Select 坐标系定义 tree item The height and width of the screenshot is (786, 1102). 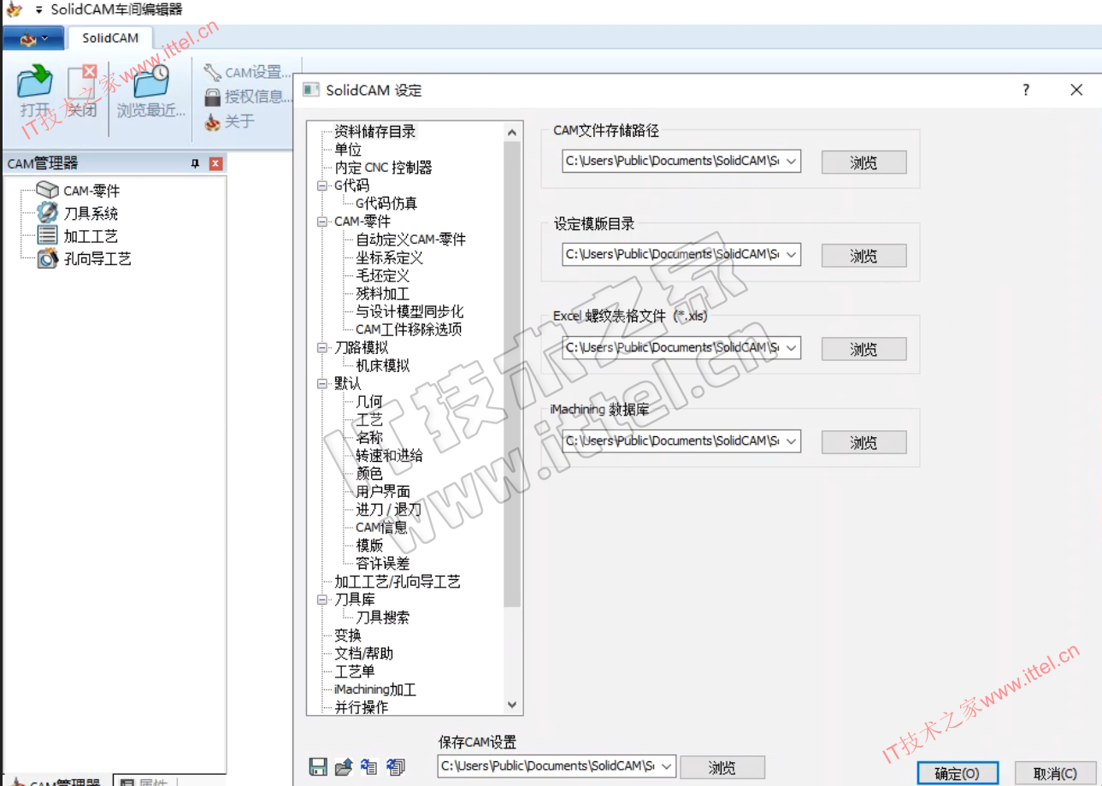point(389,257)
